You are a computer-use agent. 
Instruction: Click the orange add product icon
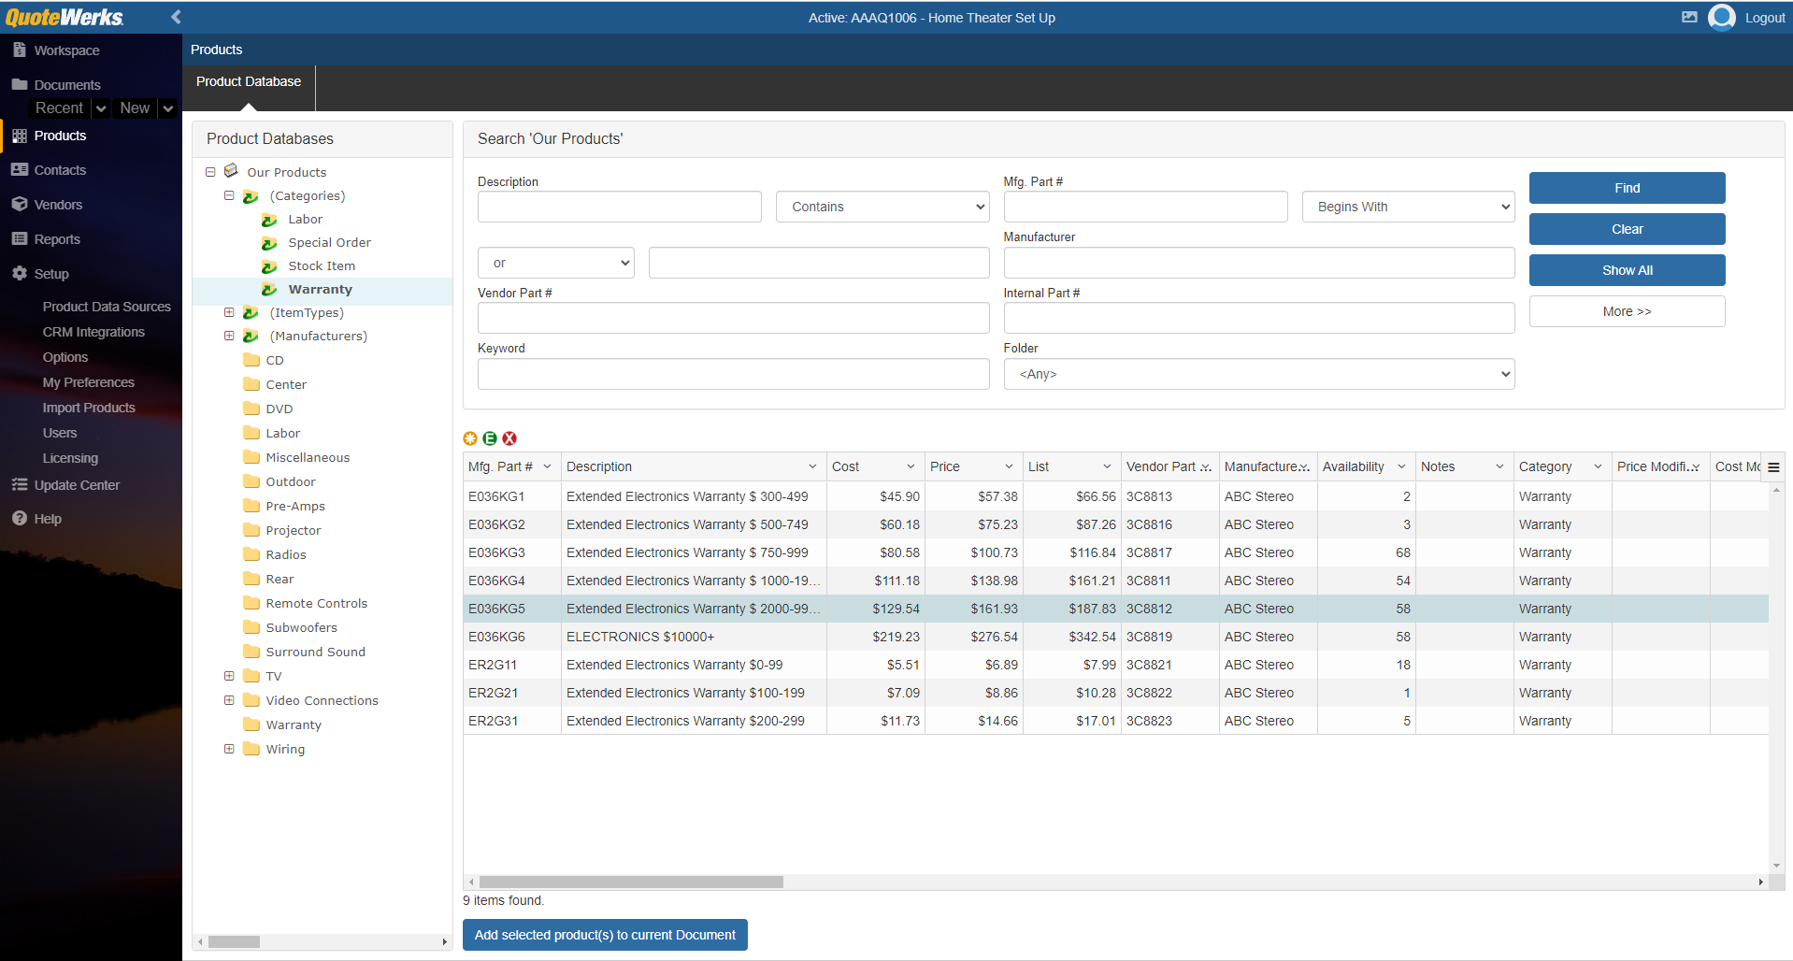click(470, 438)
